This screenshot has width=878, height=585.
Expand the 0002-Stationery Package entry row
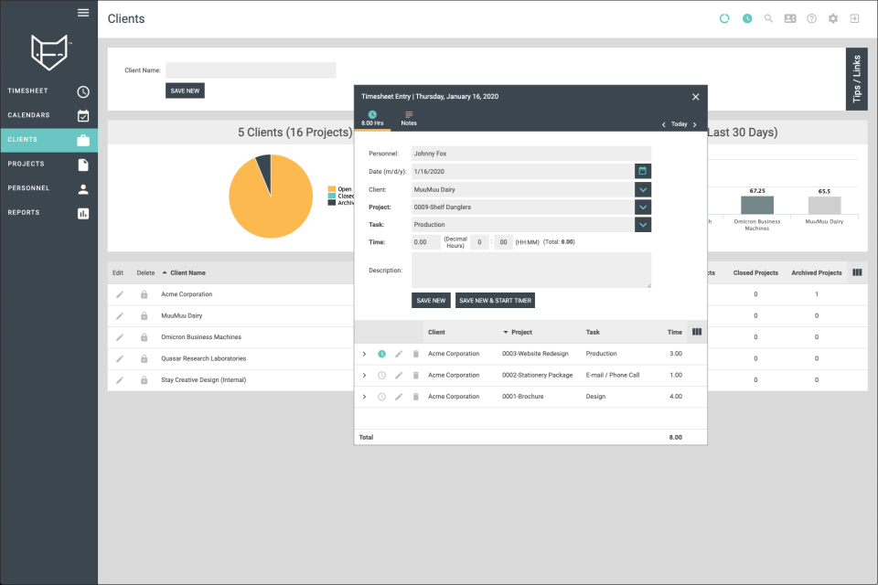pos(364,375)
